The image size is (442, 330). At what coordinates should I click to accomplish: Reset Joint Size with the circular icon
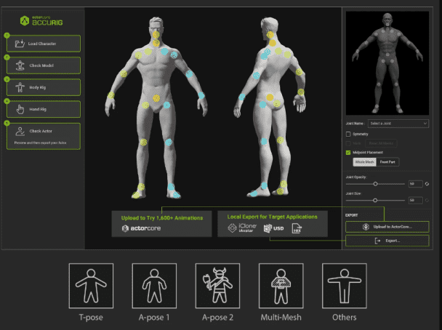(427, 201)
